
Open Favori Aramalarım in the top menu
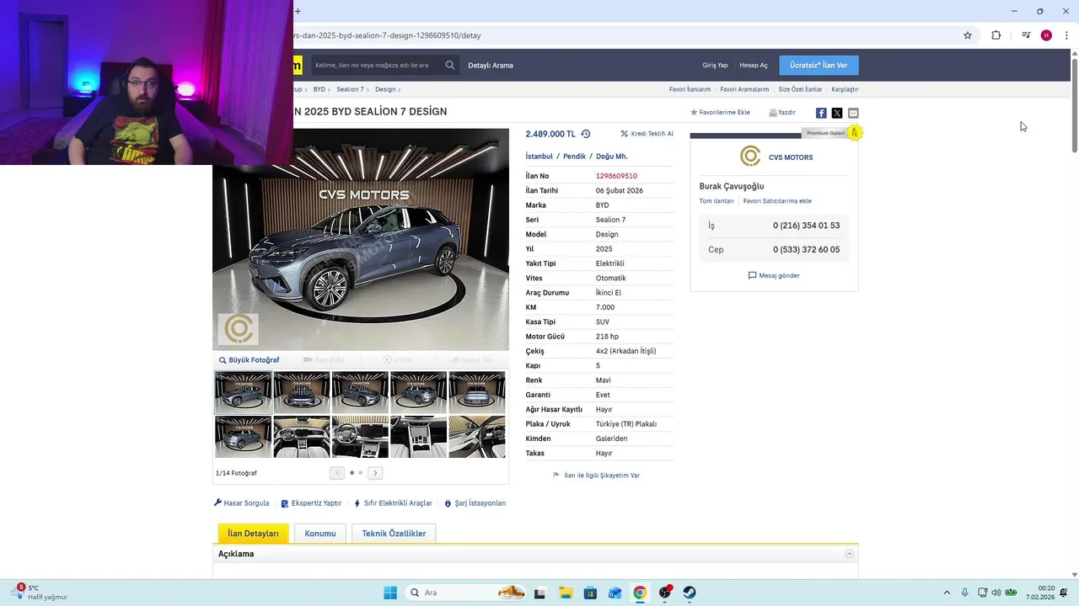[x=744, y=89]
